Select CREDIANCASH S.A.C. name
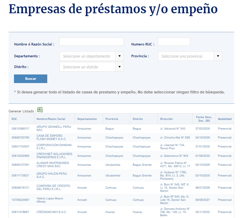Image resolution: width=241 pixels, height=218 pixels. 52,212
